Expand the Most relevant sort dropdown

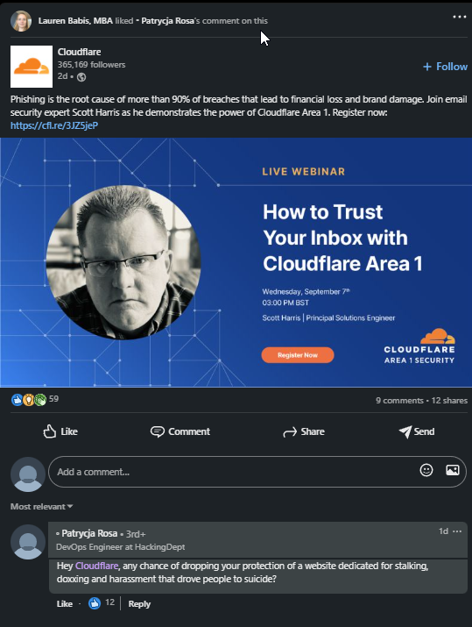pyautogui.click(x=41, y=507)
